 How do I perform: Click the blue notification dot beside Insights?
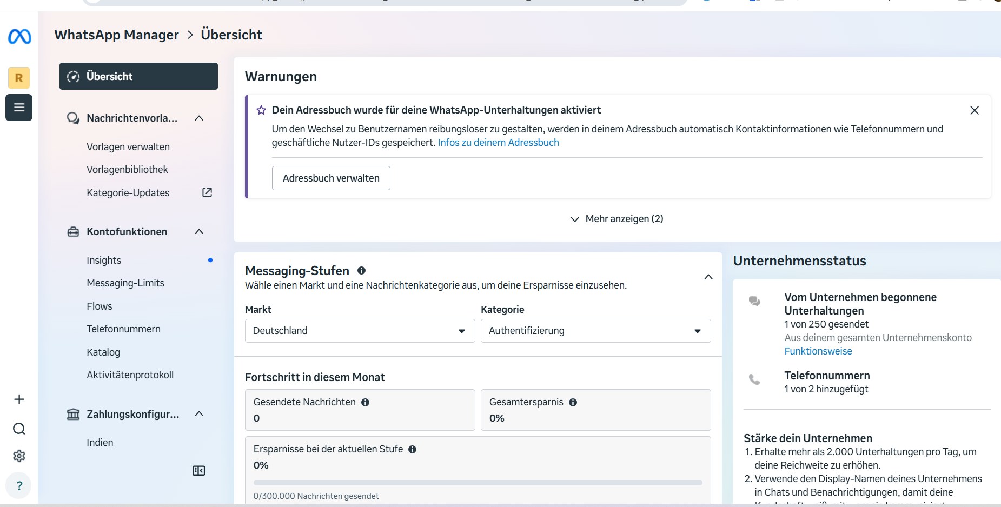point(210,261)
